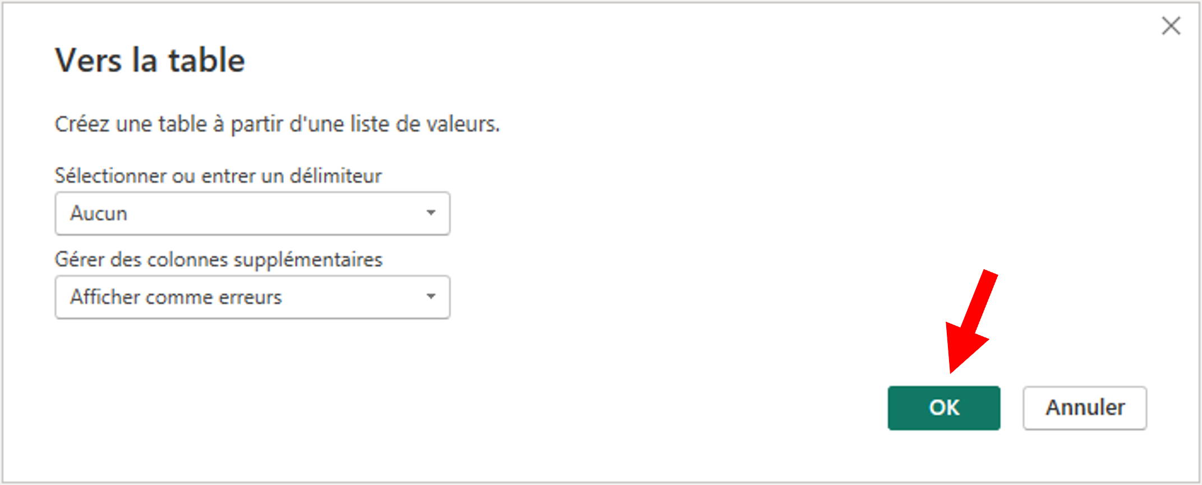This screenshot has height=485, width=1202.
Task: Close the Vers la table dialog
Action: tap(1171, 26)
